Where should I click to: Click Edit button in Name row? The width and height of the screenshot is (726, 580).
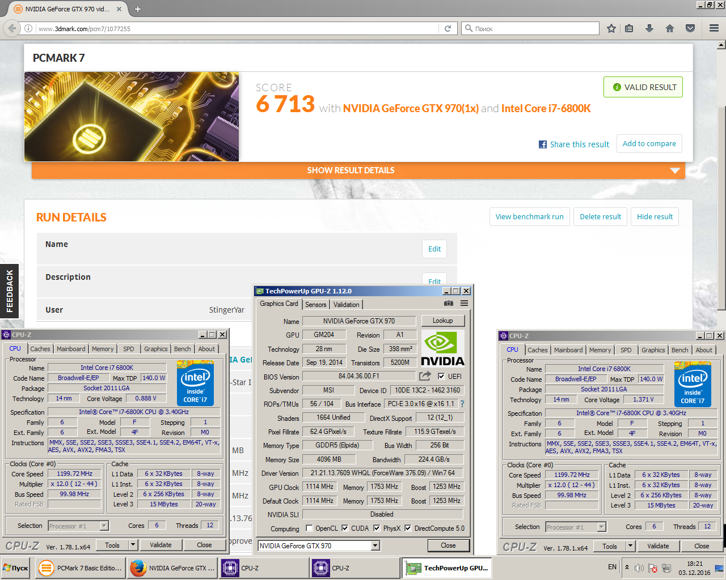click(434, 249)
